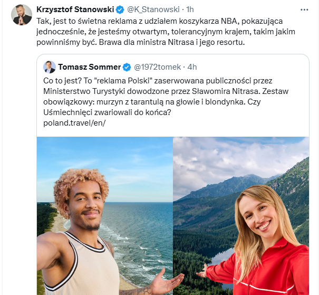The height and width of the screenshot is (295, 319).
Task: Open the Krzysztof Stanowski display name link
Action: point(75,9)
